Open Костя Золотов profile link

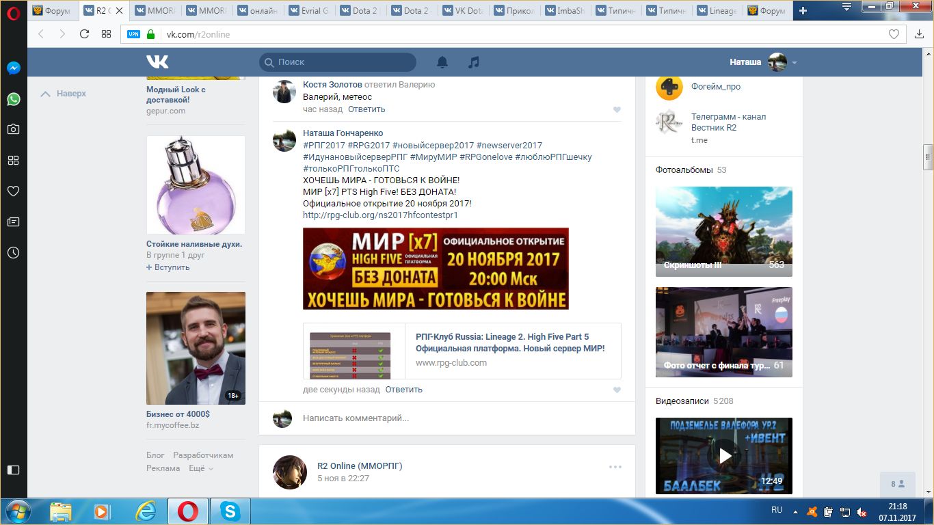tap(332, 85)
